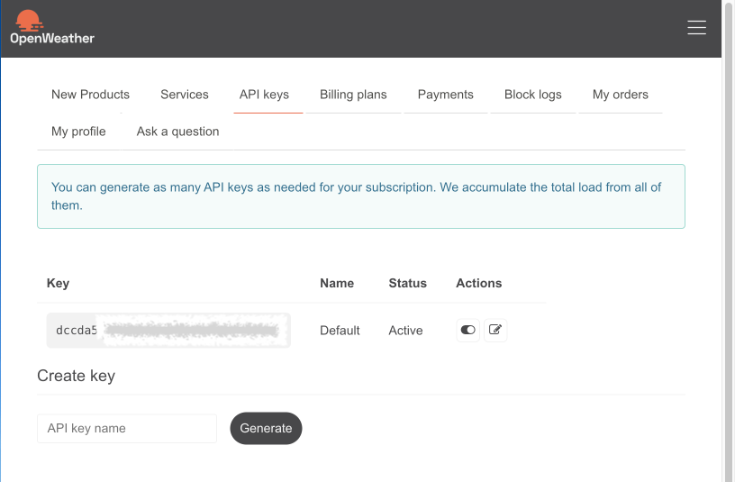The image size is (735, 482).
Task: Toggle the Default API key status switch
Action: (x=467, y=331)
